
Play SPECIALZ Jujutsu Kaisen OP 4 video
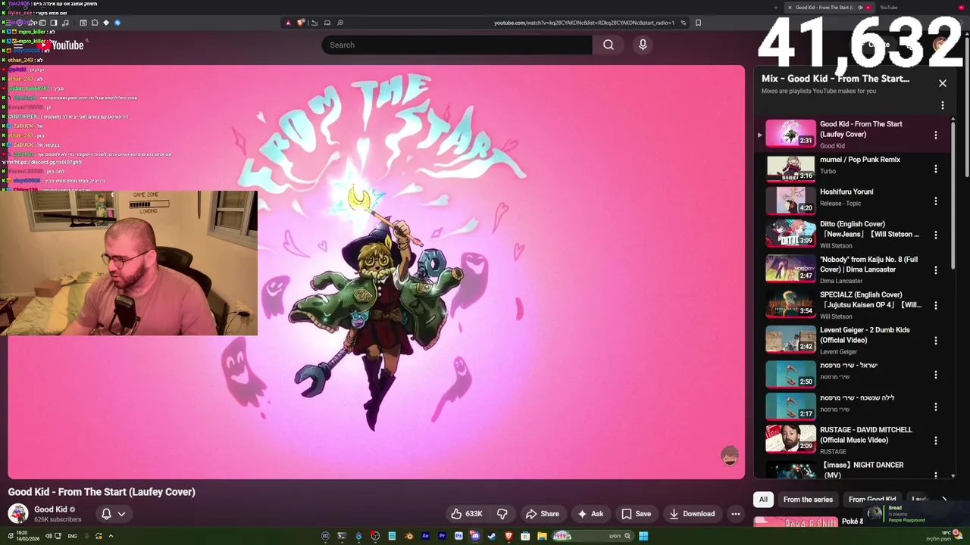tap(790, 304)
